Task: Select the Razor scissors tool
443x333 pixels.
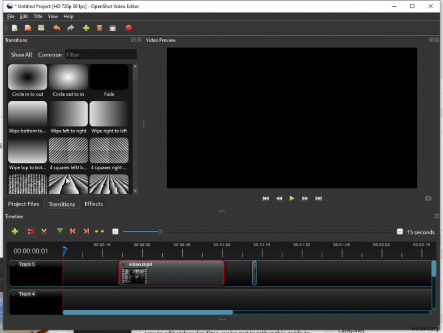Action: pyautogui.click(x=44, y=231)
